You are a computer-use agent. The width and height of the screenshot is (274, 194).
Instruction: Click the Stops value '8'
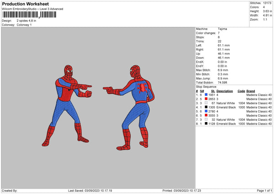(x=219, y=38)
